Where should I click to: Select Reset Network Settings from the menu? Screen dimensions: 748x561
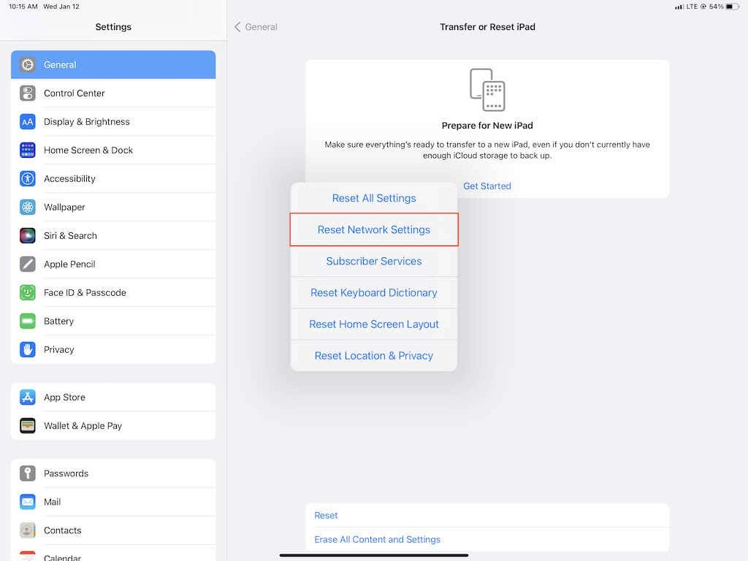pos(373,229)
